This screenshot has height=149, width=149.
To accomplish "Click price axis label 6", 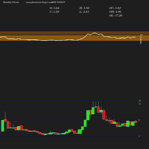I will tap(139, 120).
